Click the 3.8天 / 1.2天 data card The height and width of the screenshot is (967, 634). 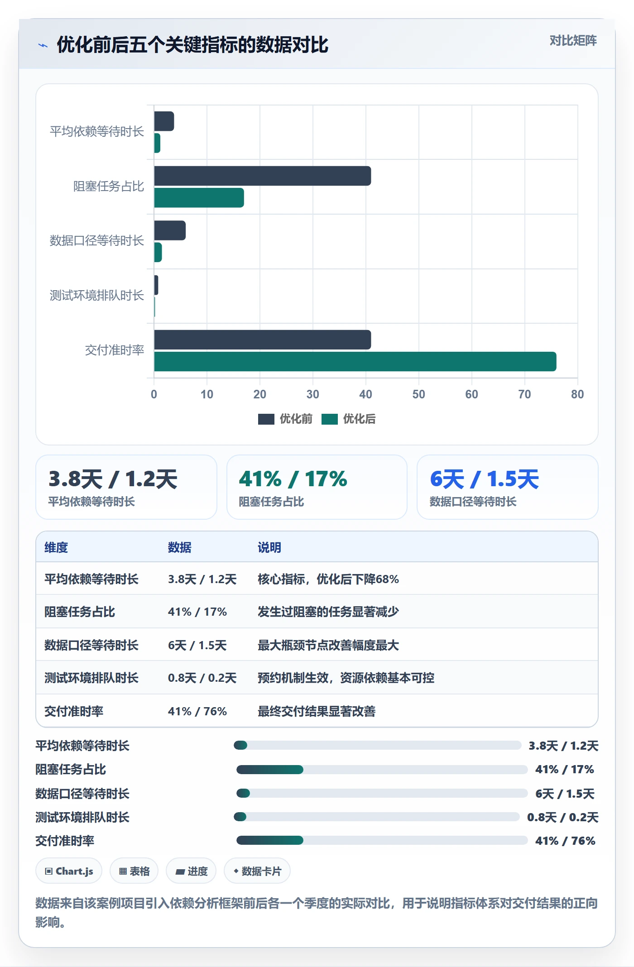coord(126,487)
